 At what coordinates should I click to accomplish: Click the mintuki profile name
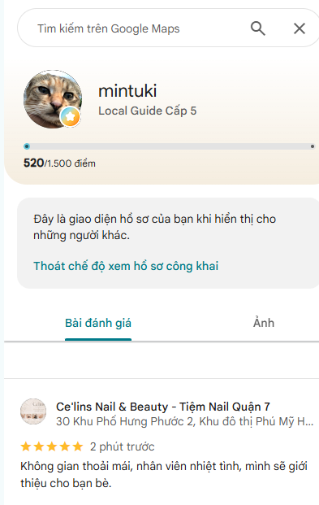(x=127, y=90)
